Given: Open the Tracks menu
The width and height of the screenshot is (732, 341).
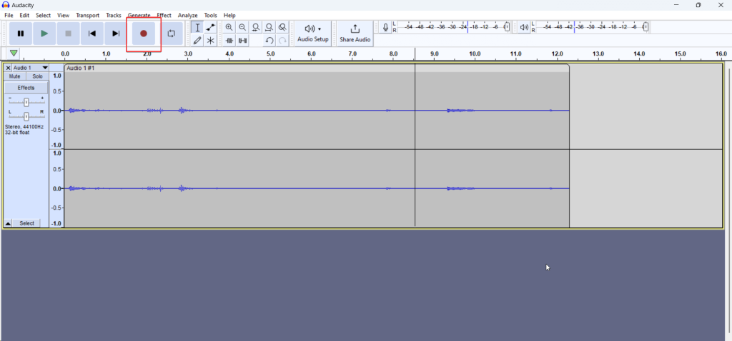Looking at the screenshot, I should 114,15.
